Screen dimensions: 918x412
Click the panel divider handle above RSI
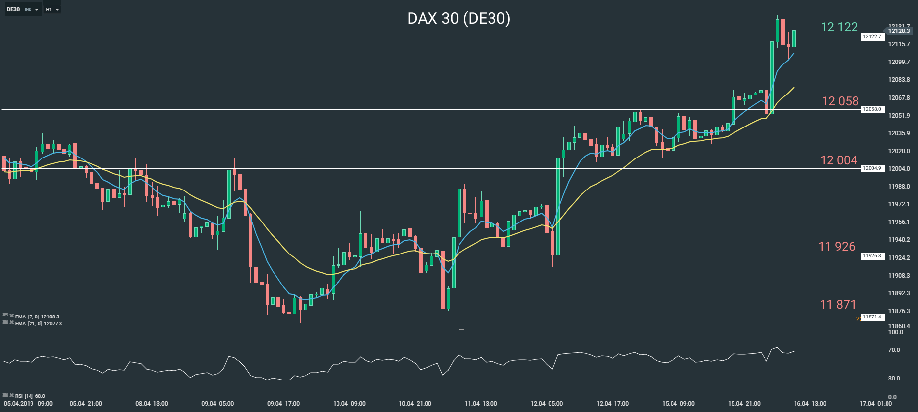click(461, 329)
